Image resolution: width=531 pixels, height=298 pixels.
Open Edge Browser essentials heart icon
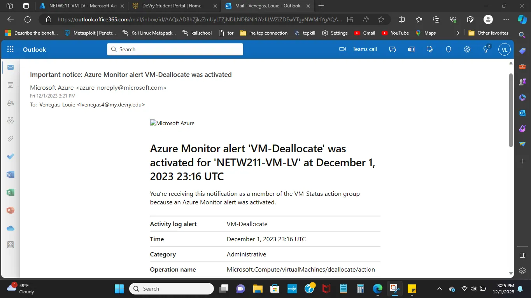(453, 19)
